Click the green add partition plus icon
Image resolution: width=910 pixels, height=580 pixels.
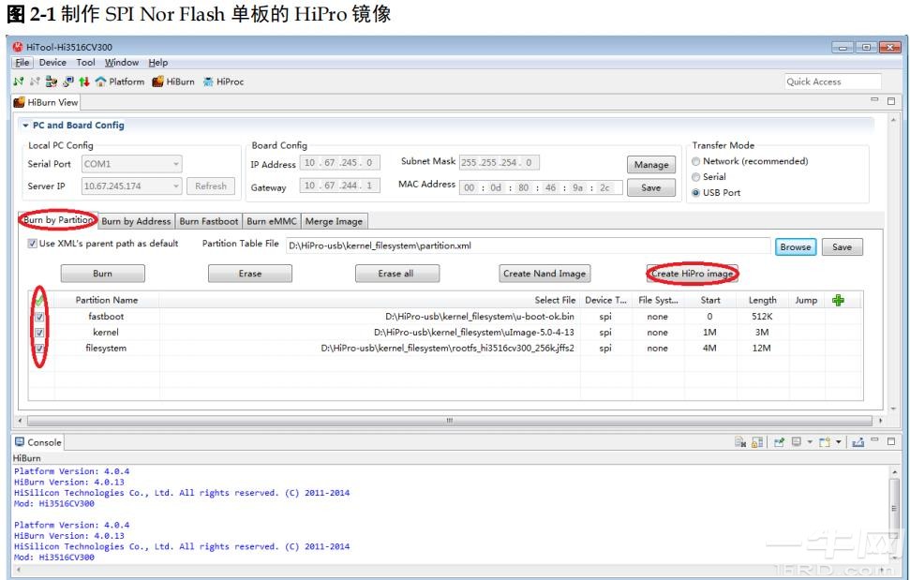838,300
